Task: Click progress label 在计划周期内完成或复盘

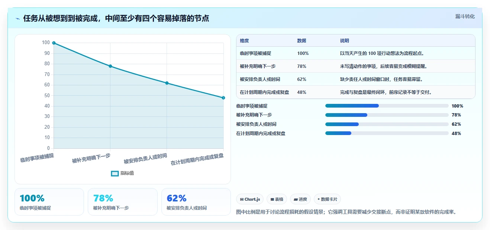Action: tap(261, 133)
